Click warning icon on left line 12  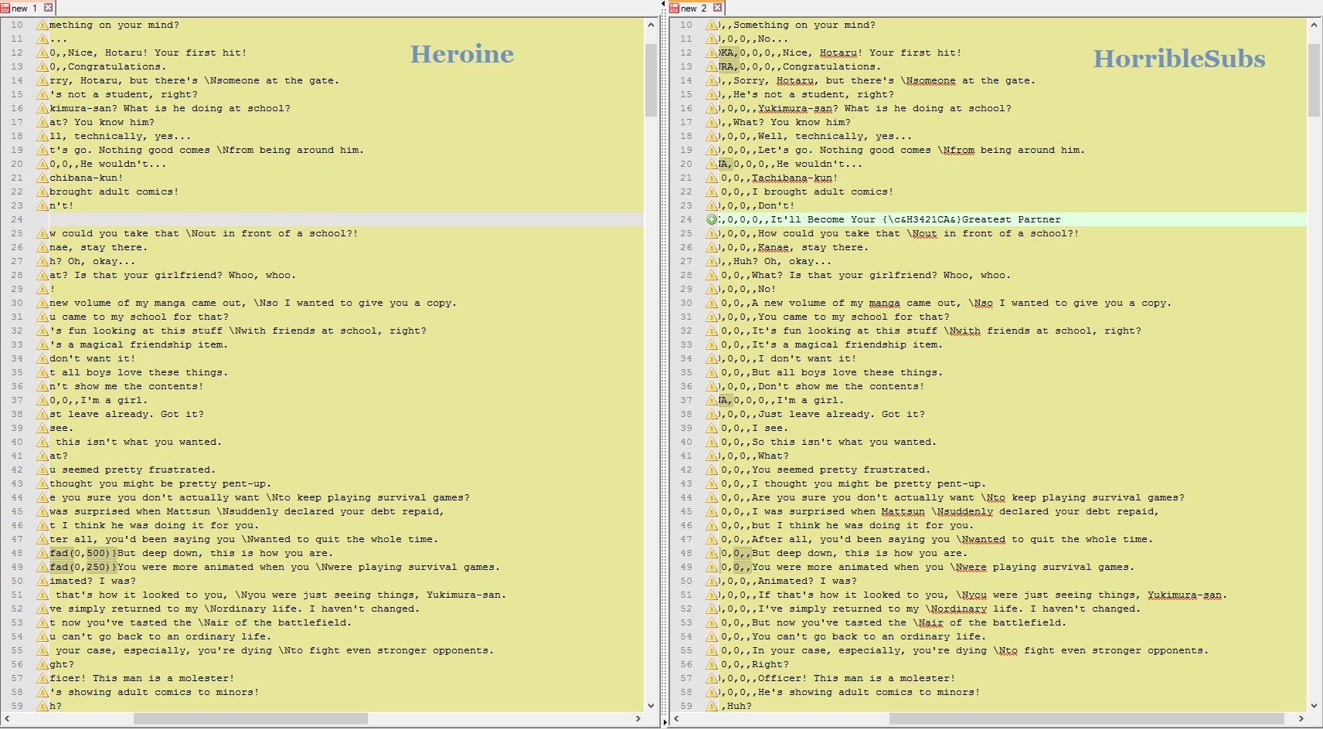point(43,53)
